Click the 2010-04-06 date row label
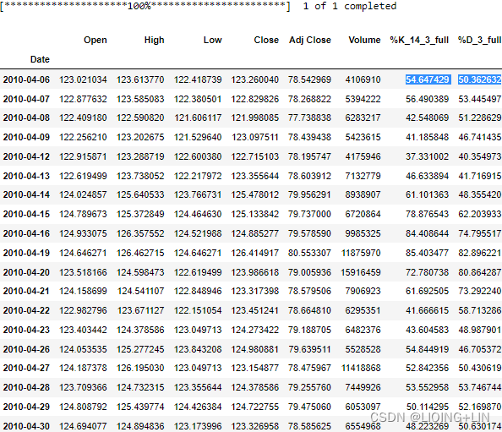The height and width of the screenshot is (432, 502). (26, 79)
